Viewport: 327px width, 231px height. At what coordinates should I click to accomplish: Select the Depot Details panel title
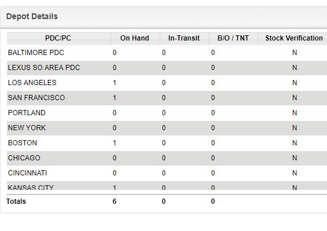pos(32,16)
